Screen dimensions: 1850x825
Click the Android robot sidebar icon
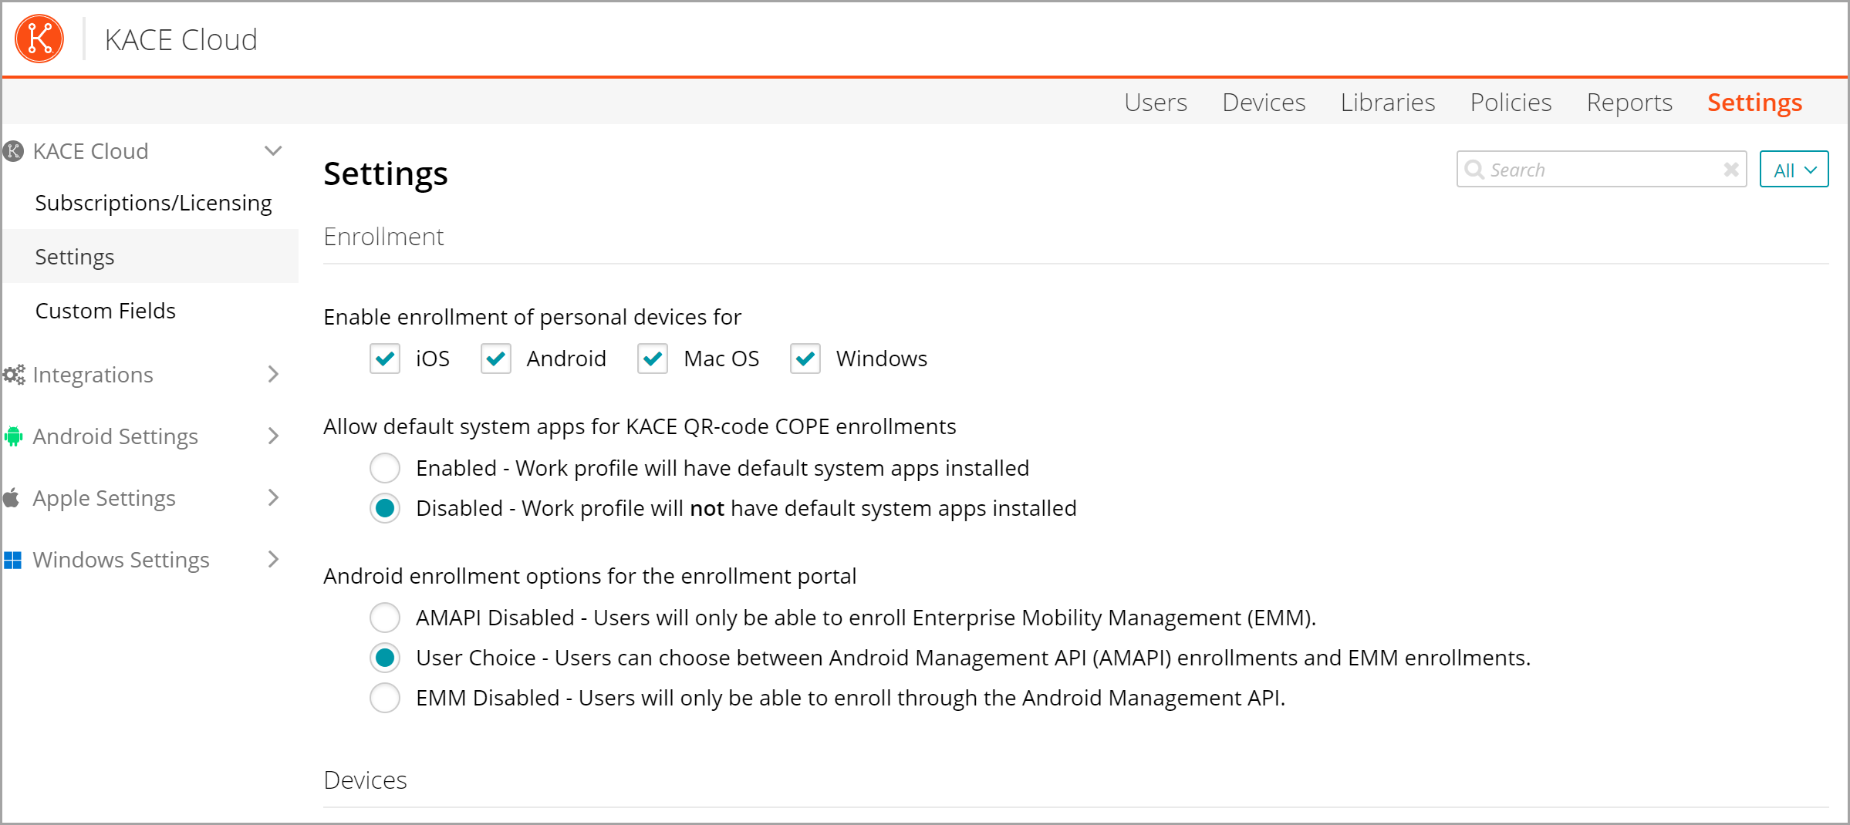13,436
